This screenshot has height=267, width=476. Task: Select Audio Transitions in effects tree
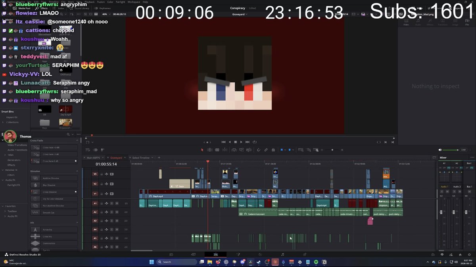click(17, 150)
